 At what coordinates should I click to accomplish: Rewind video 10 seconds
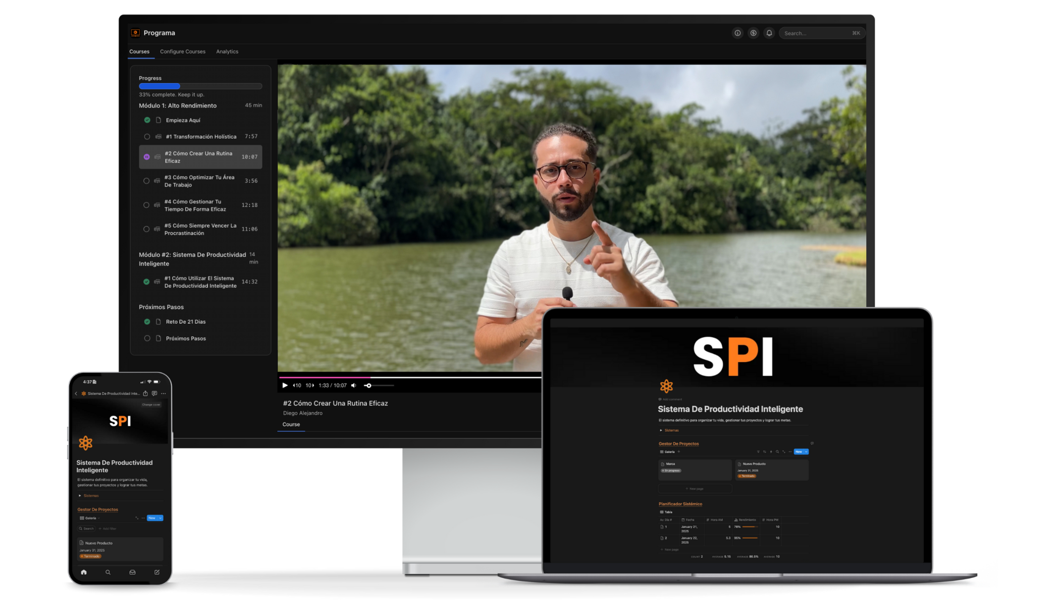point(297,385)
